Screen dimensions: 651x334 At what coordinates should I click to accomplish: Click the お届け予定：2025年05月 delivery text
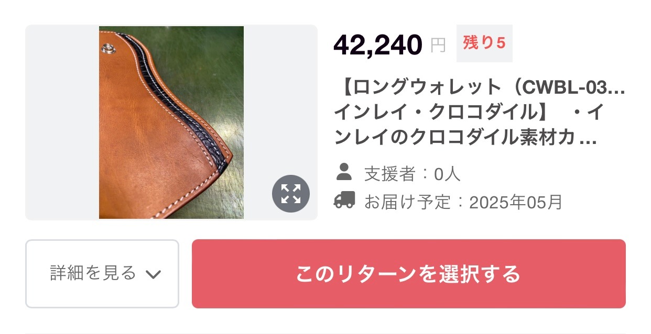click(x=463, y=202)
